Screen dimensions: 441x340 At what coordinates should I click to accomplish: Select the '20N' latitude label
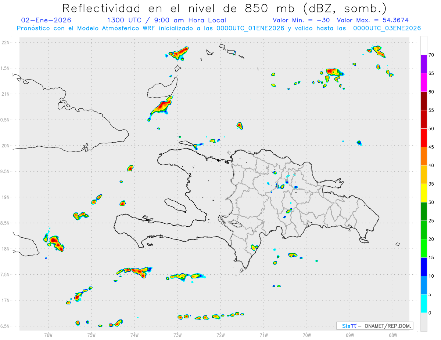coord(6,146)
